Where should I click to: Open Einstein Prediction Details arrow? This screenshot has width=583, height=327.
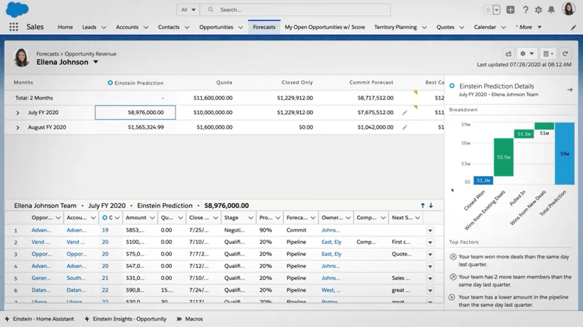[x=570, y=90]
